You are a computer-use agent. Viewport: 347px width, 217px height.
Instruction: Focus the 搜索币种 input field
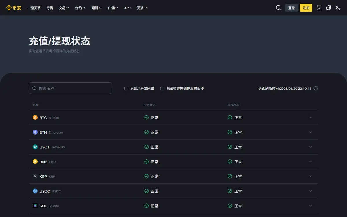tap(70, 88)
